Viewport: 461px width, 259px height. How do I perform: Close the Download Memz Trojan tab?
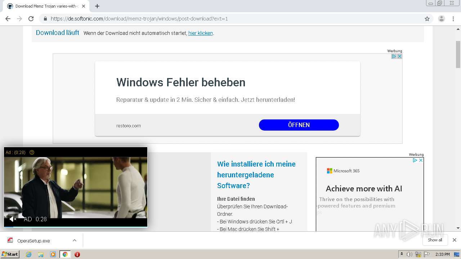tap(83, 6)
